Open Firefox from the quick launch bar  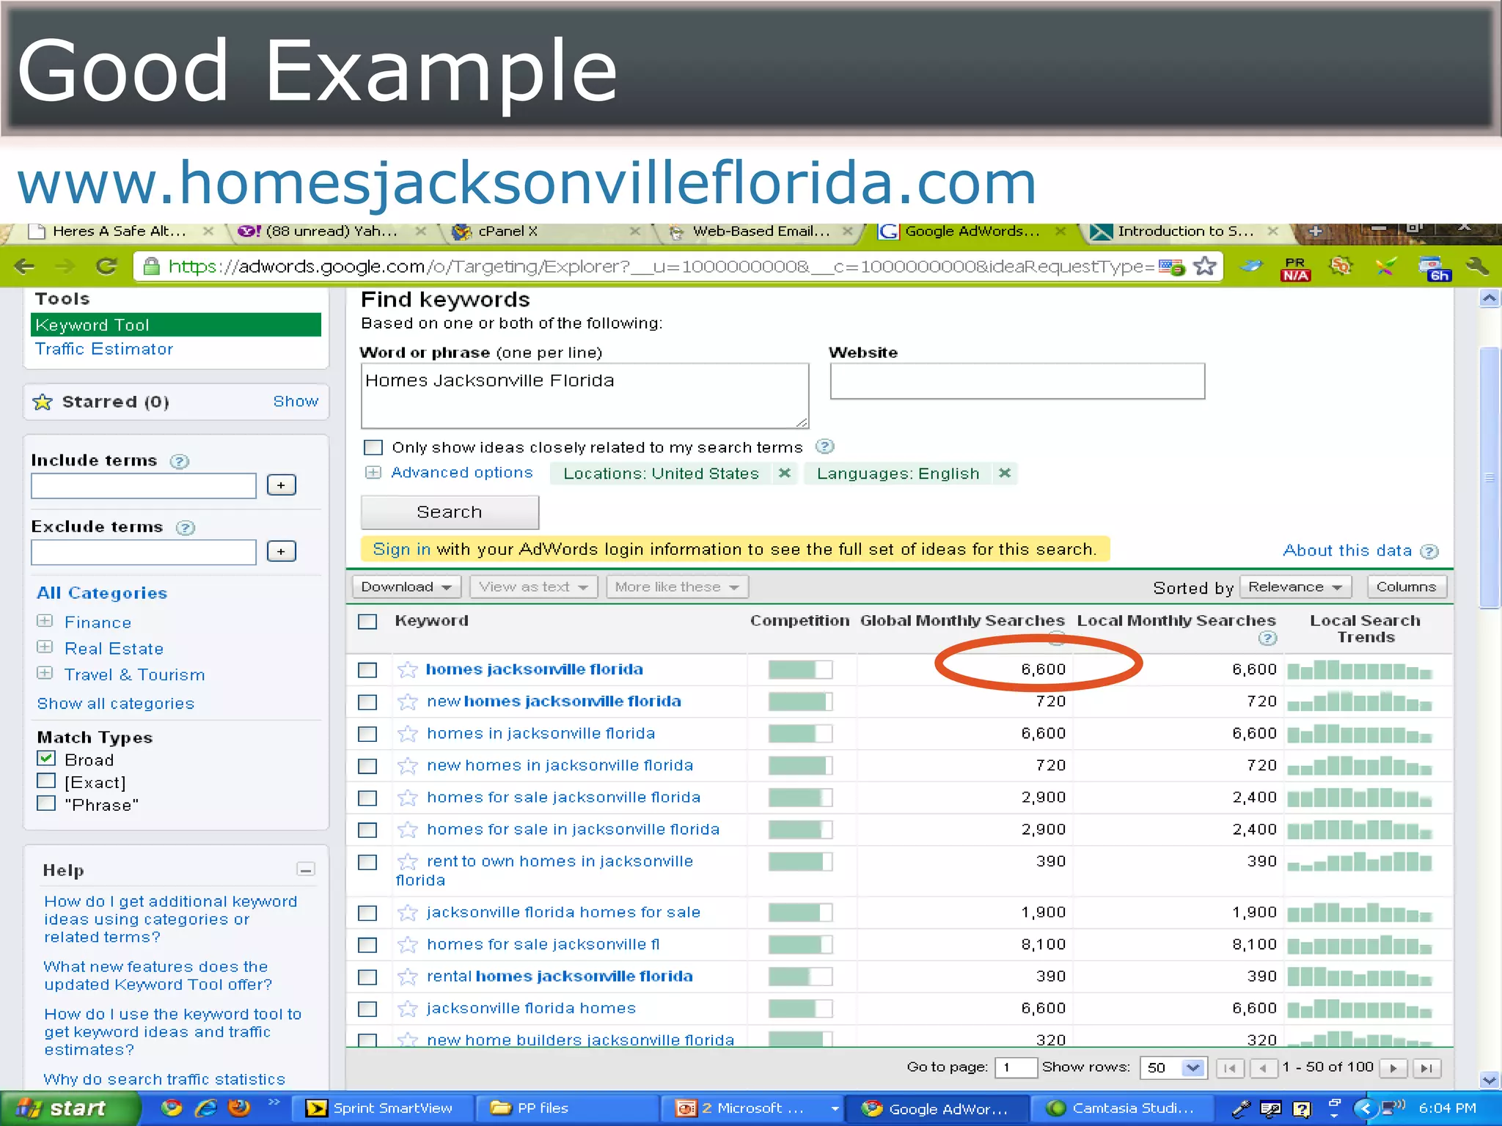(239, 1108)
